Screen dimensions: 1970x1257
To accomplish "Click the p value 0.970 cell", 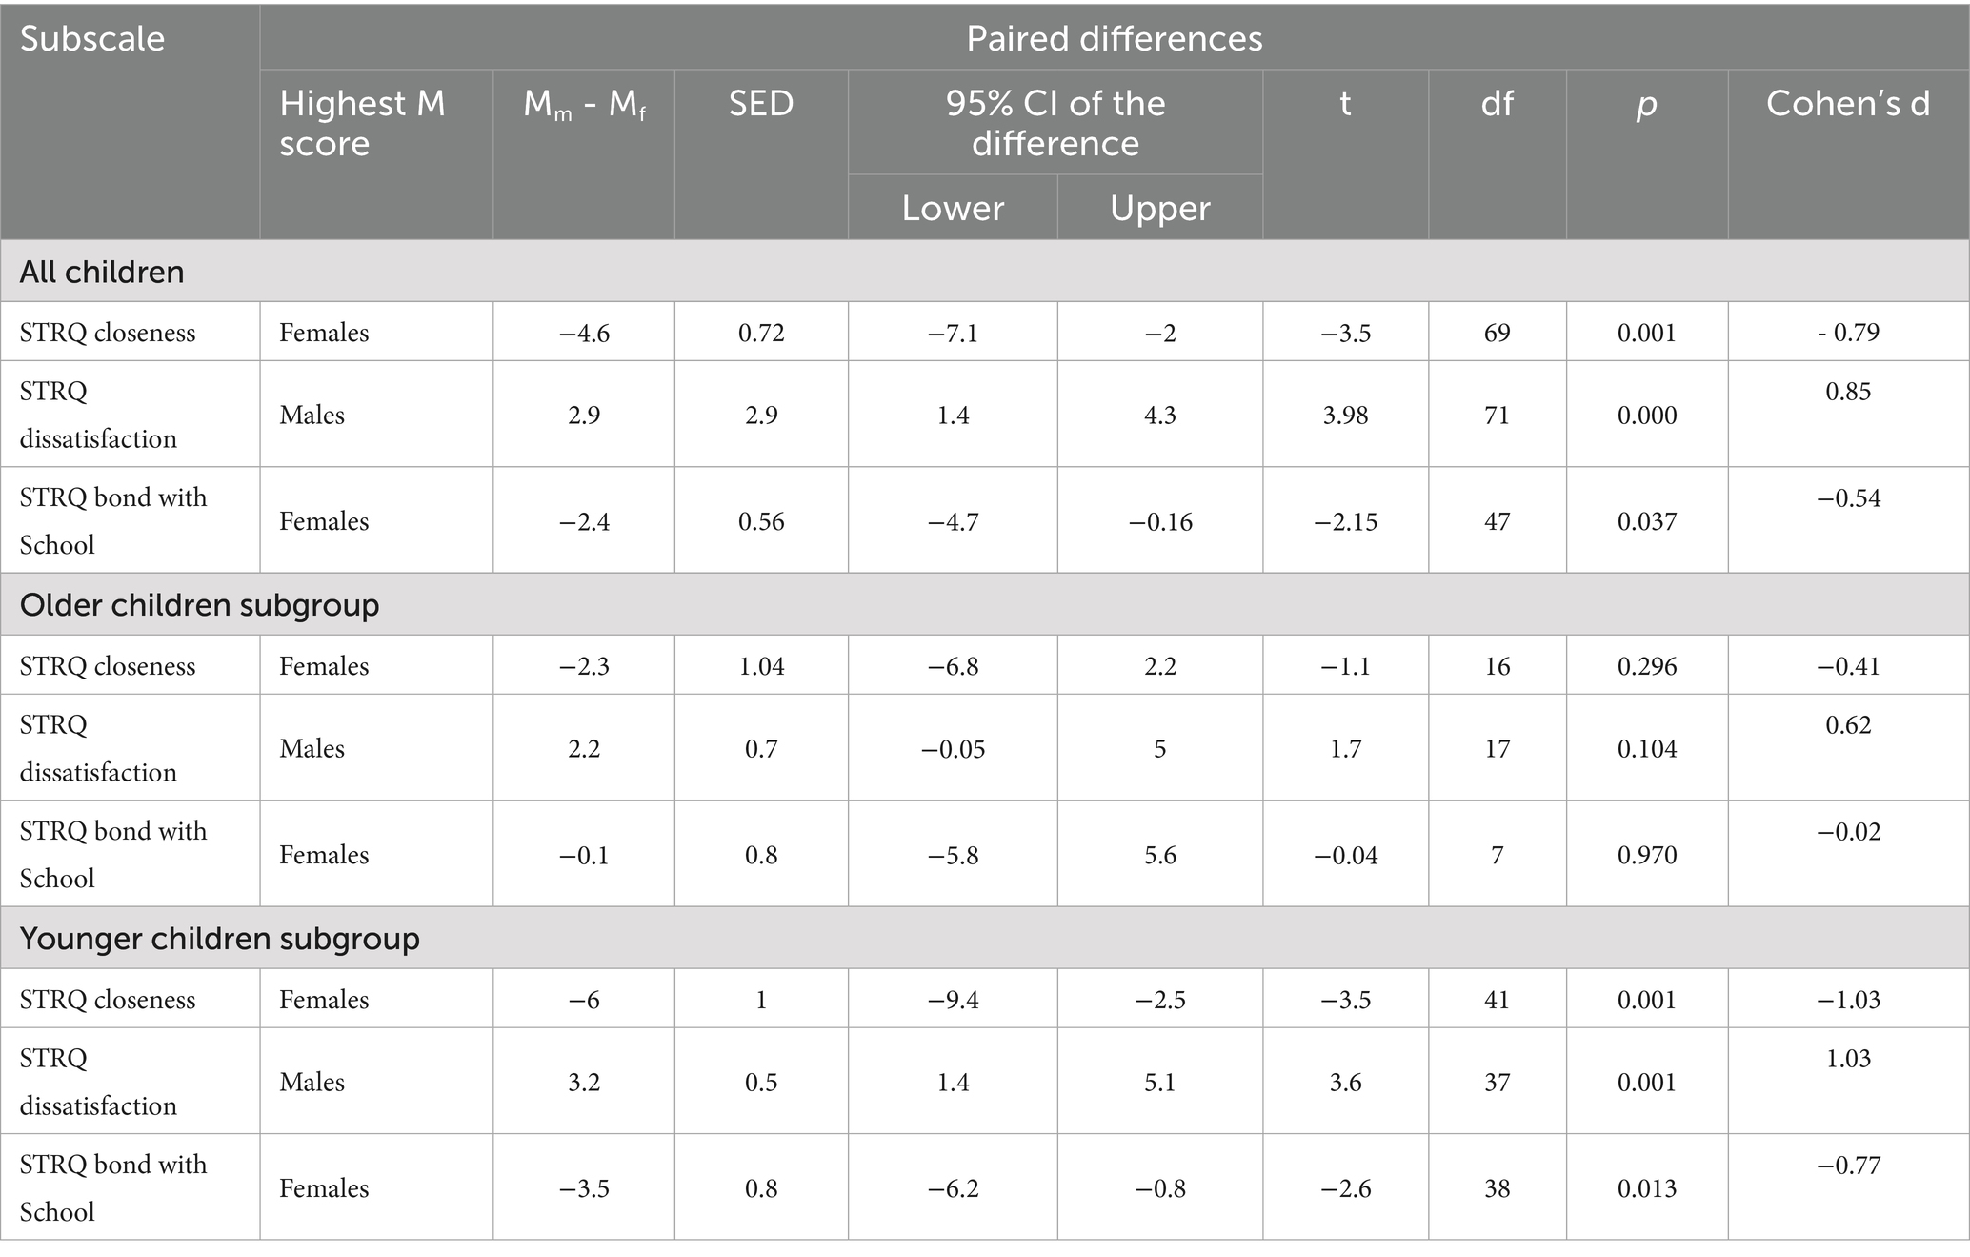I will point(1646,855).
